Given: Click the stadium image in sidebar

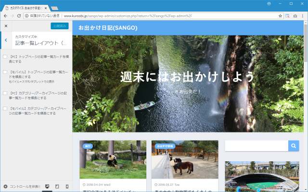Looking at the screenshot, I should click(262, 176).
